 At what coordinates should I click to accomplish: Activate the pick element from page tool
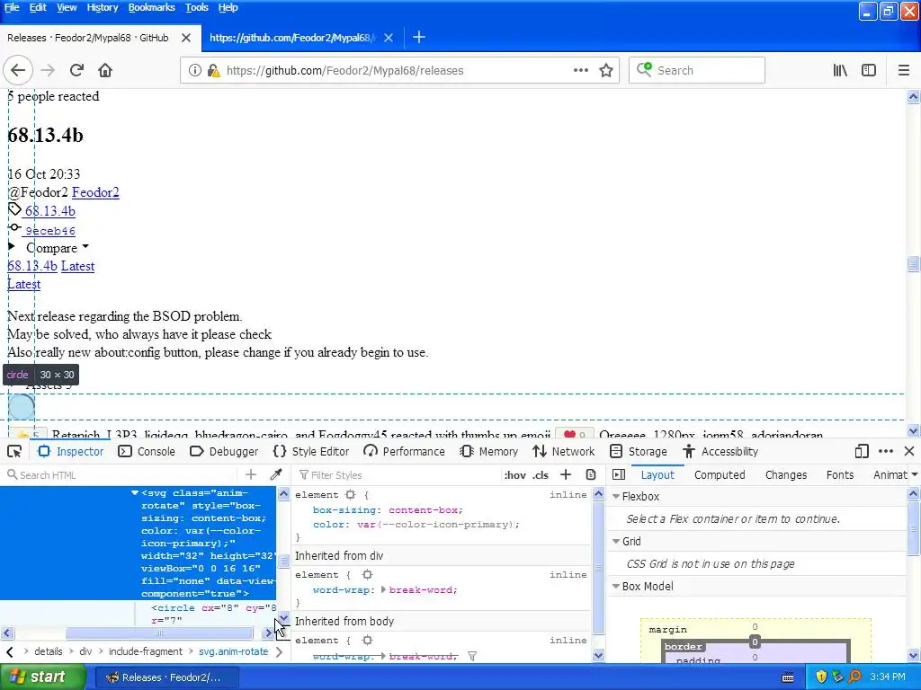coord(14,451)
